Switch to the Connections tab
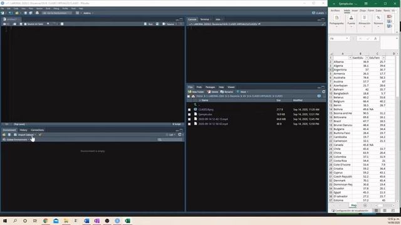Screen dimensions: 401x225 tap(38, 130)
